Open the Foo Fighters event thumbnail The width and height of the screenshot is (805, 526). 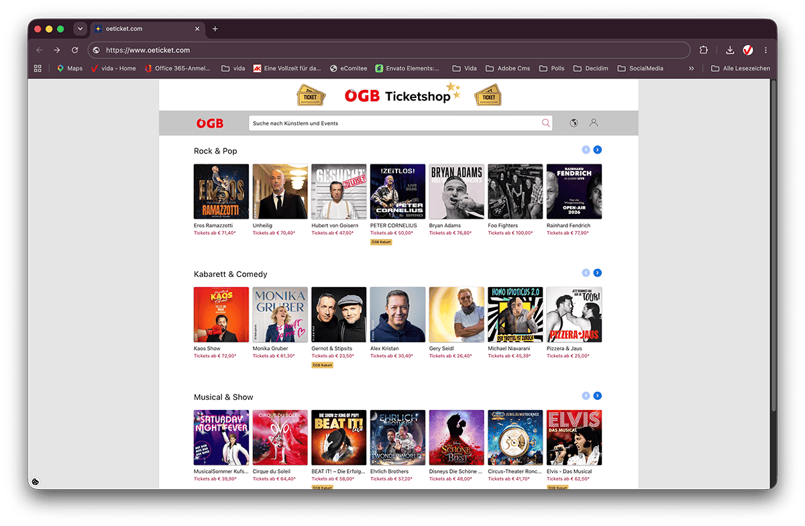pos(515,191)
